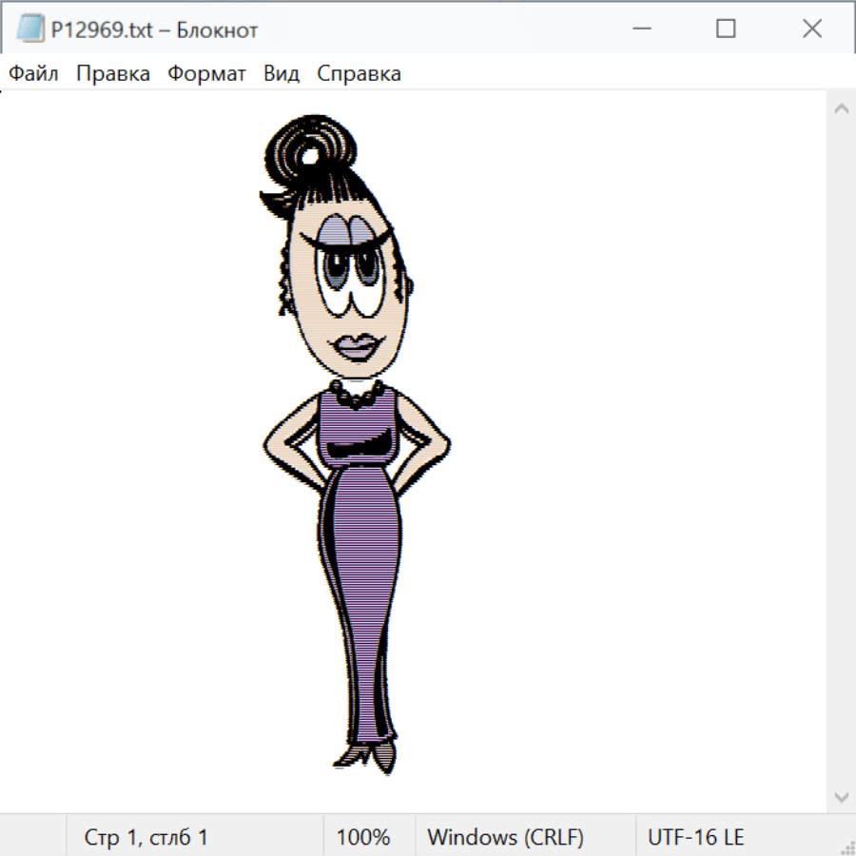Image resolution: width=856 pixels, height=856 pixels.
Task: Open the Правка menu
Action: [x=112, y=74]
